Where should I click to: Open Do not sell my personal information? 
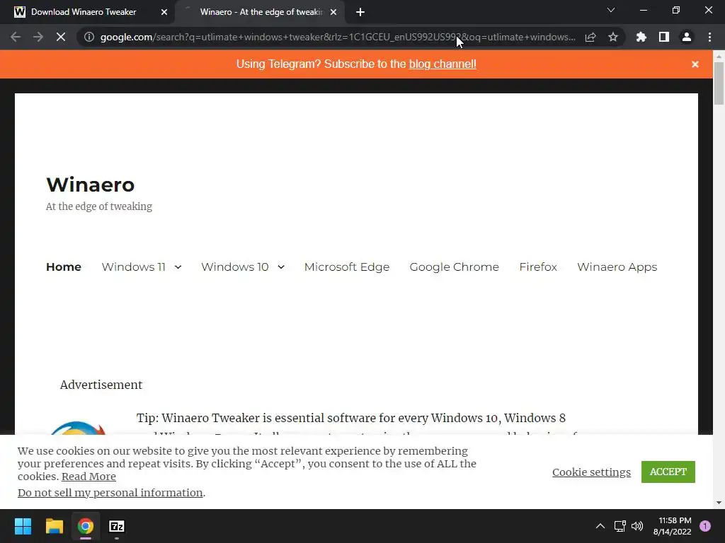point(110,493)
